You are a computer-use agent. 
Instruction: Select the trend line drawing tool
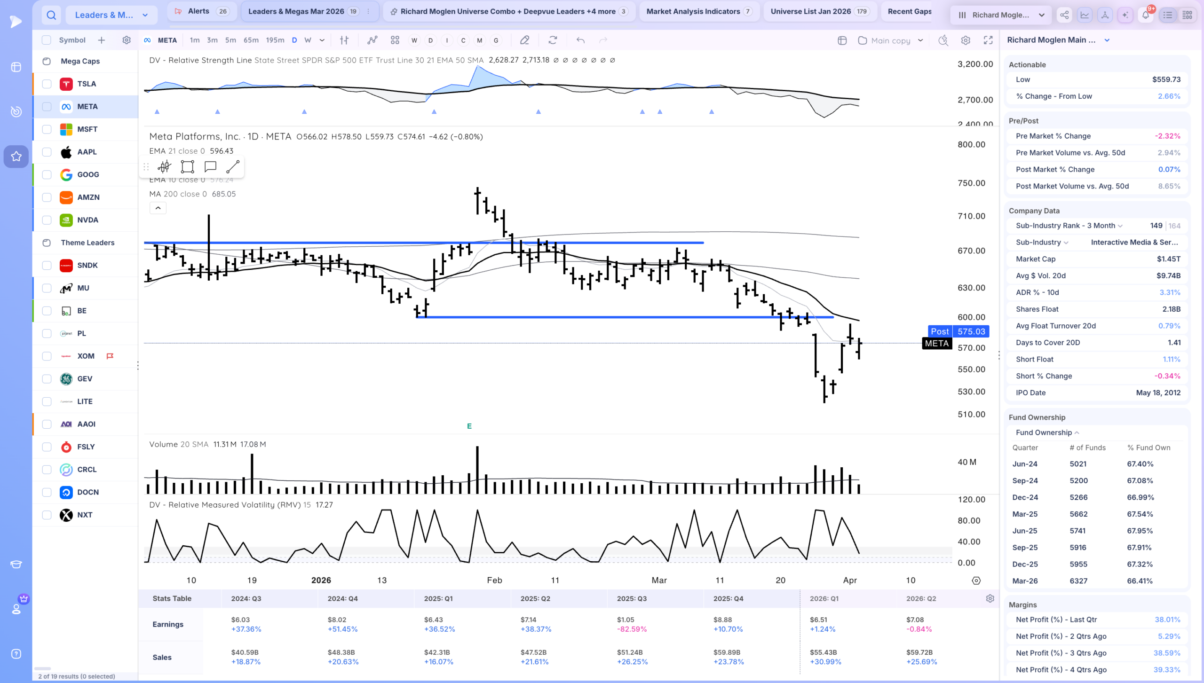click(x=233, y=167)
